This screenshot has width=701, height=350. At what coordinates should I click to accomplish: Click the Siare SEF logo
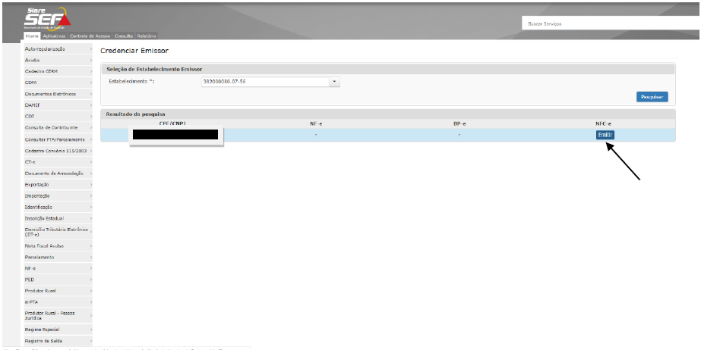46,17
